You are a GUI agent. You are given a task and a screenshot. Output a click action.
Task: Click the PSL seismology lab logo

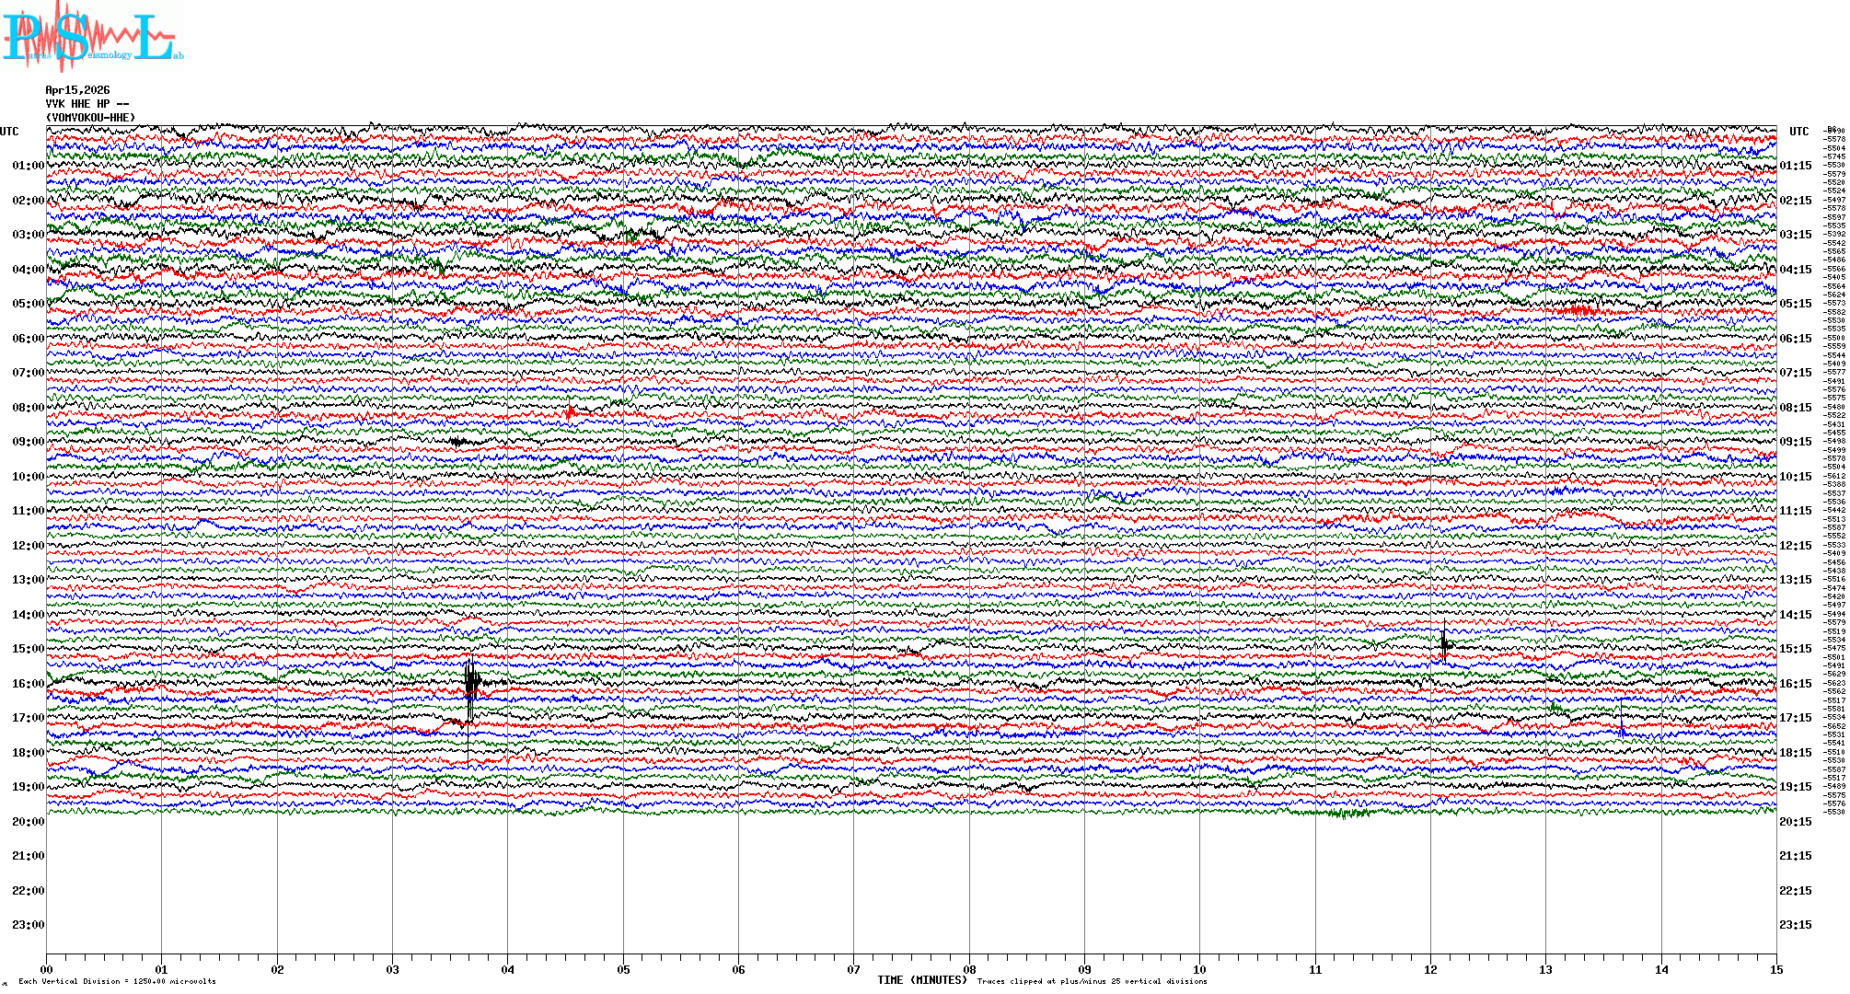click(92, 37)
